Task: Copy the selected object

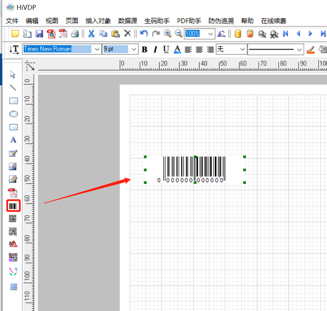Action: click(103, 33)
